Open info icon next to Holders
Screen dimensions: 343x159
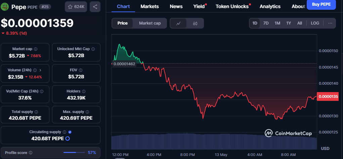[x=84, y=91]
